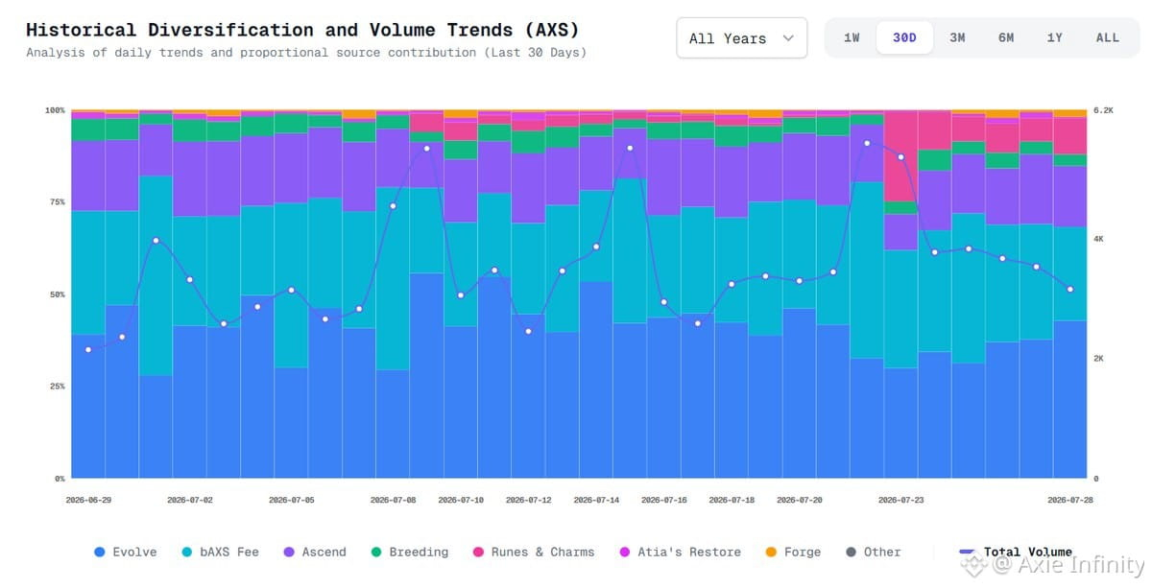Click the 2026-07-18 axis date label

coord(732,500)
